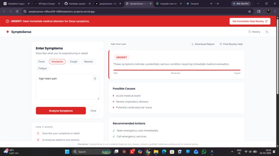This screenshot has width=279, height=156.
Task: Switch to the symptosense Vercel deployment tab
Action: point(108,3)
